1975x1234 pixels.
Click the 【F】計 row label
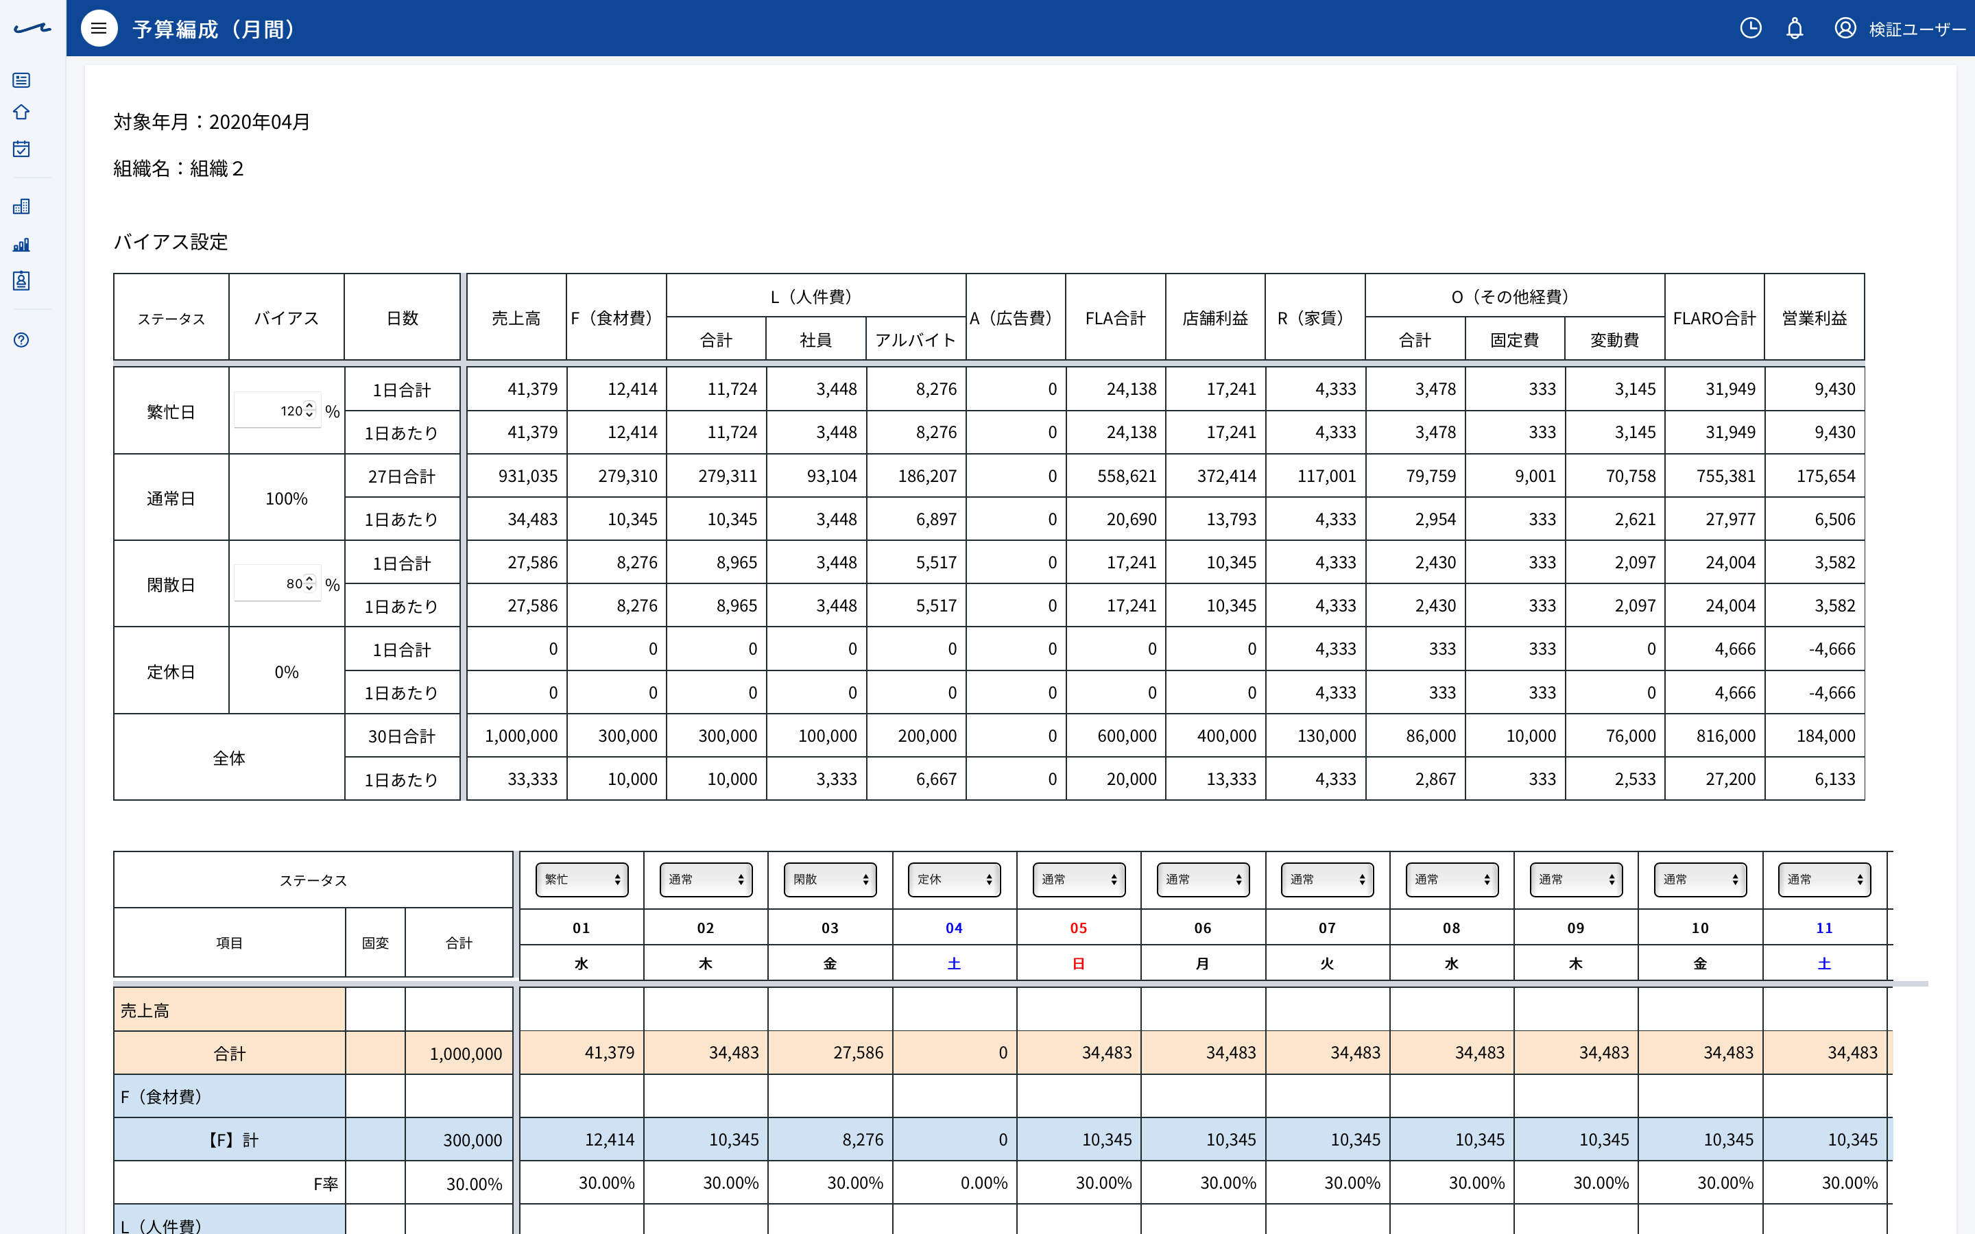[229, 1139]
